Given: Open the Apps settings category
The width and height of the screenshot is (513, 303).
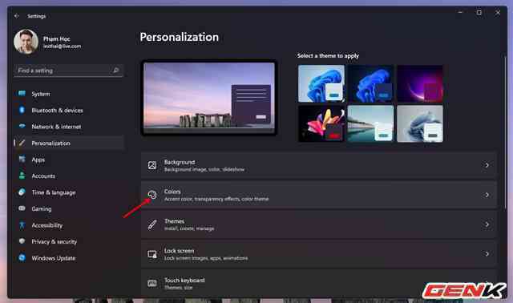Looking at the screenshot, I should (x=69, y=160).
